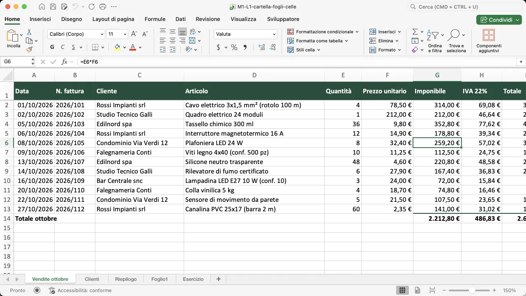Toggle bottom vertical alignment
This screenshot has height=296, width=526.
(x=182, y=32)
